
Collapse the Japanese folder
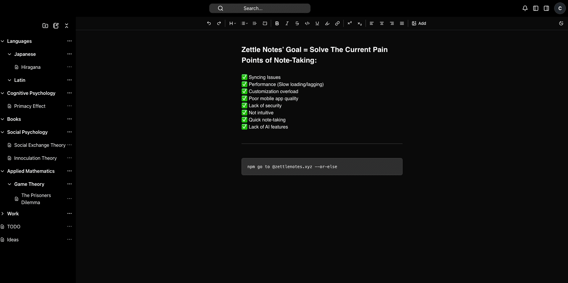click(x=9, y=54)
